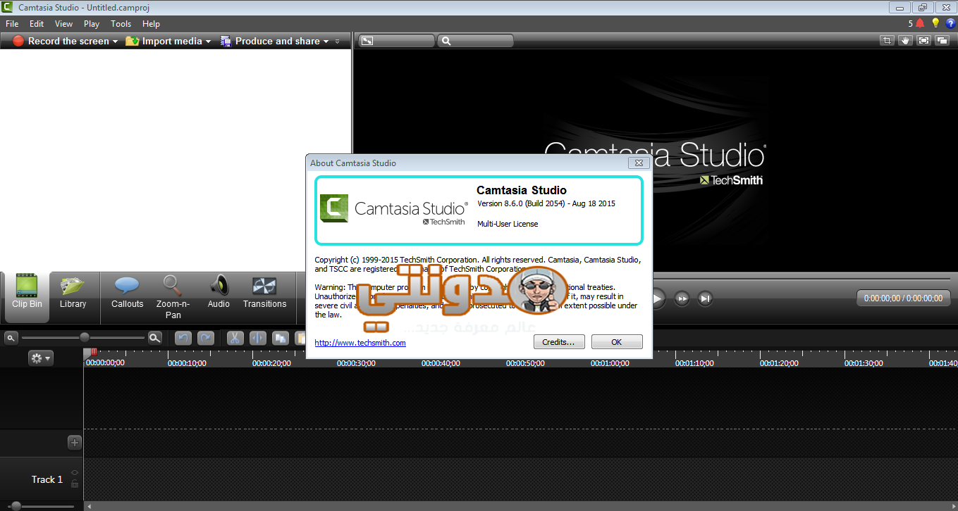Click Produce and share

pyautogui.click(x=271, y=42)
